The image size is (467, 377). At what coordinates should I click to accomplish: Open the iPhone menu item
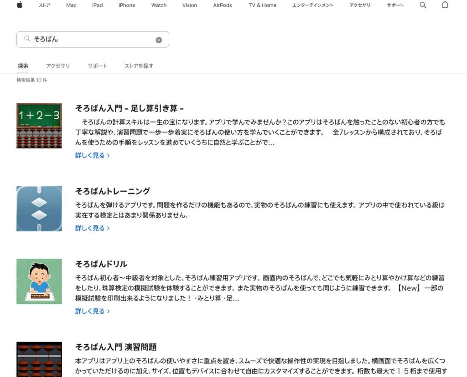[x=127, y=5]
